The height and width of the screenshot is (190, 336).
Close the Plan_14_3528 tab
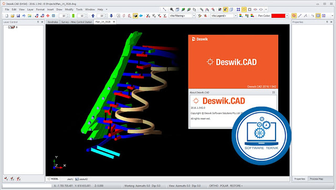(114, 22)
